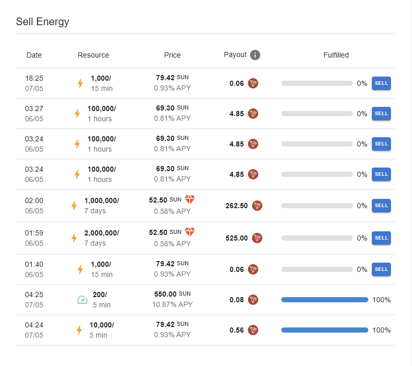Click the Fulfilled column header
412x366 pixels.
tap(336, 55)
